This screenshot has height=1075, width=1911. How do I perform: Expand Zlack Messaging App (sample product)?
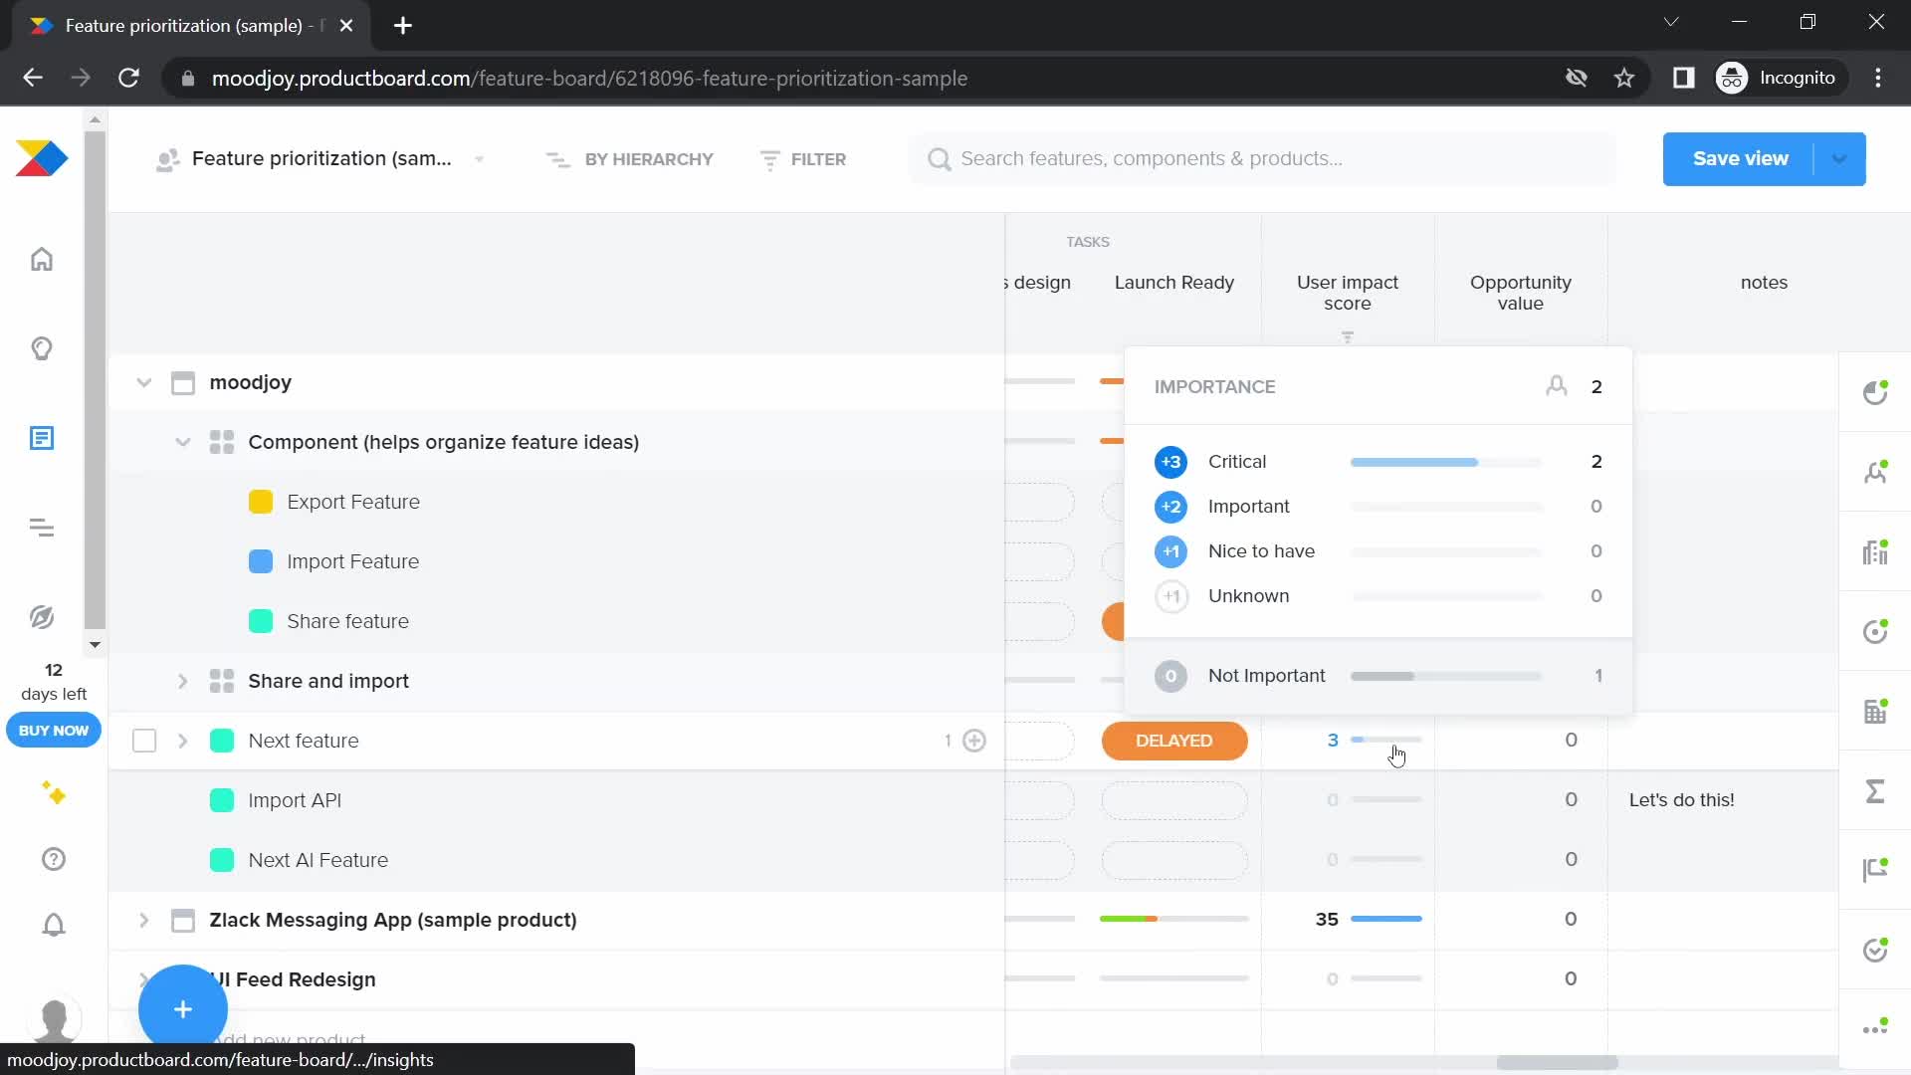tap(144, 920)
